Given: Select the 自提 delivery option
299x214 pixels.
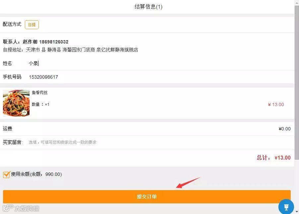Looking at the screenshot, I should (32, 25).
